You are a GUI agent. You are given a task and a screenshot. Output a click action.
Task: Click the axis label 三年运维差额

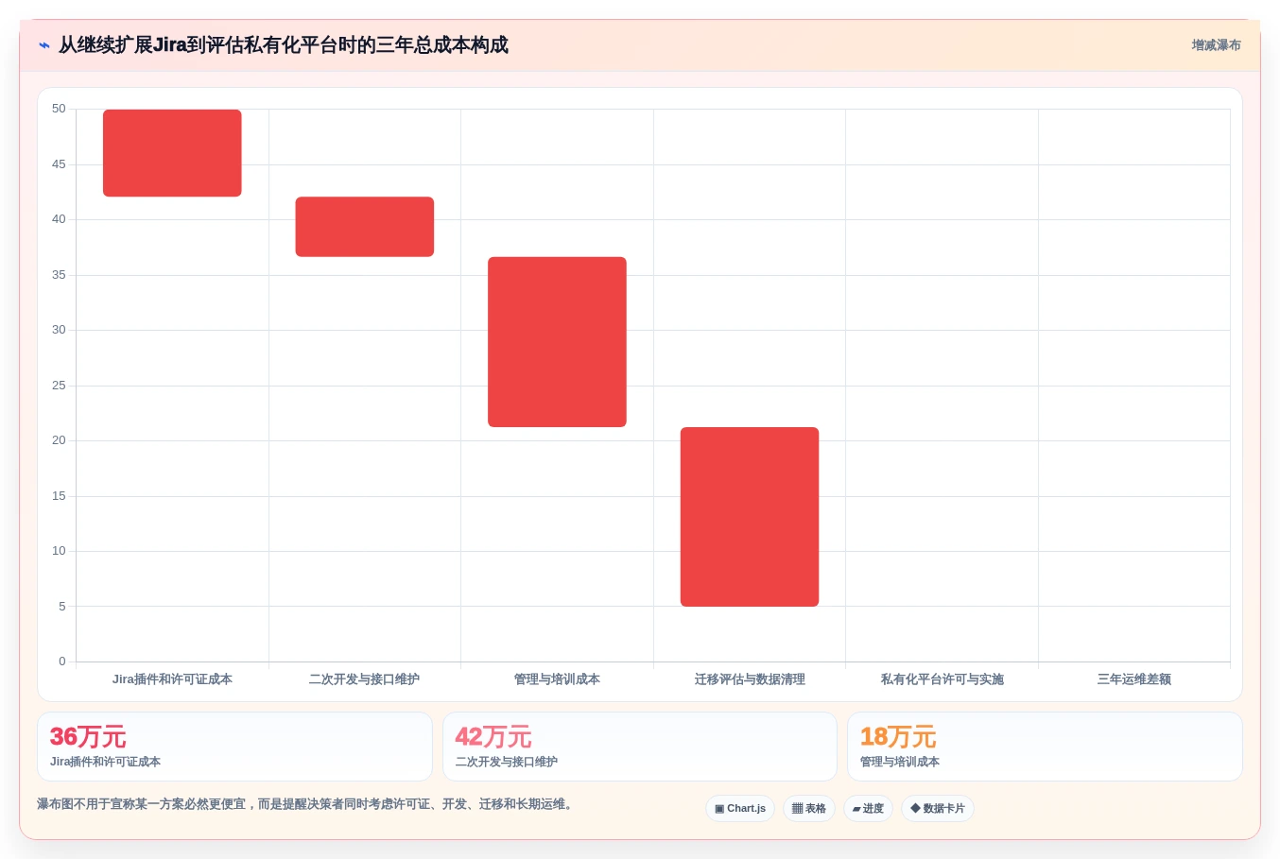[1134, 679]
